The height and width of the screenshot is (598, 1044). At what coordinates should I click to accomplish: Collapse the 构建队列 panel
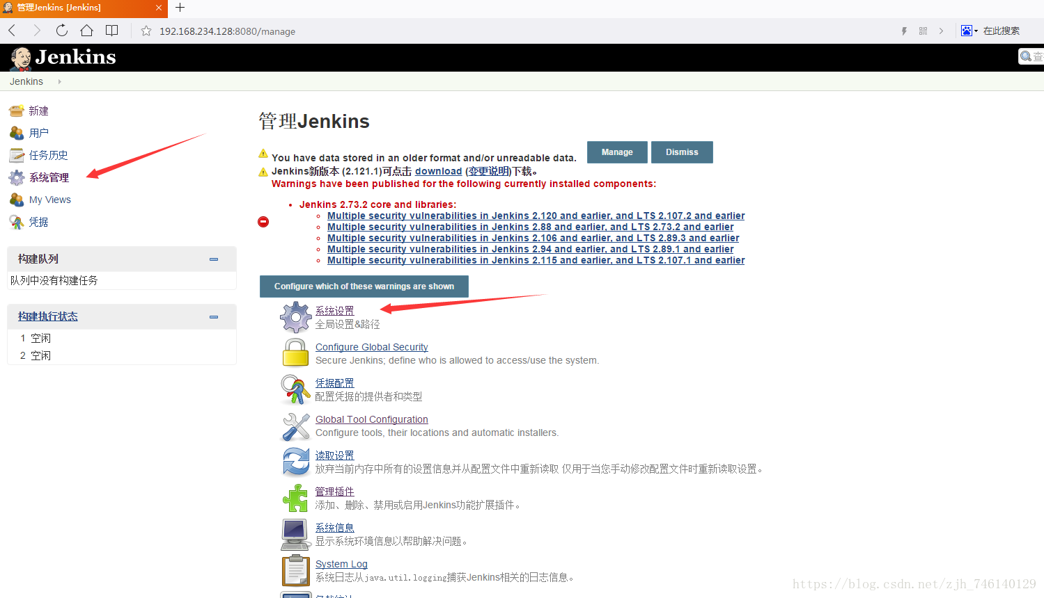click(214, 259)
